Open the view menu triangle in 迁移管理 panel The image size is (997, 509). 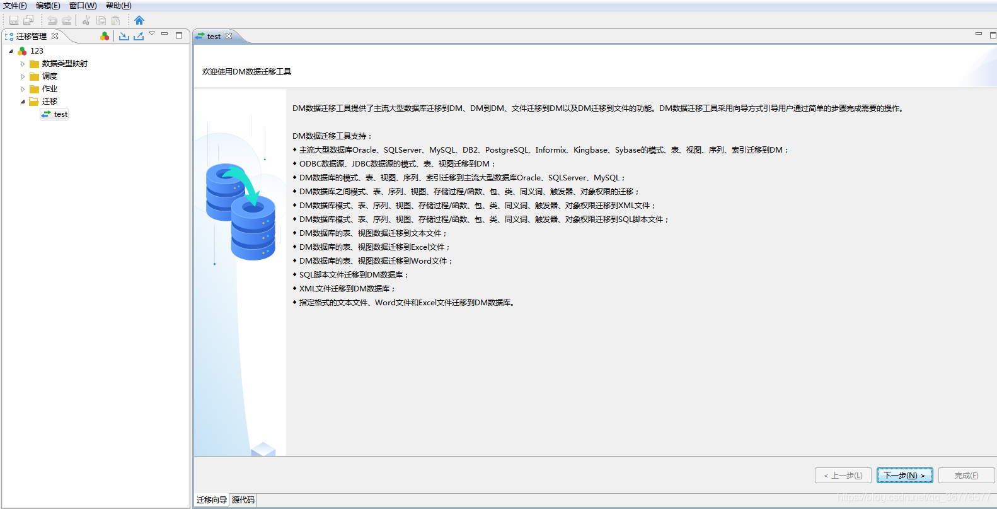pos(152,33)
